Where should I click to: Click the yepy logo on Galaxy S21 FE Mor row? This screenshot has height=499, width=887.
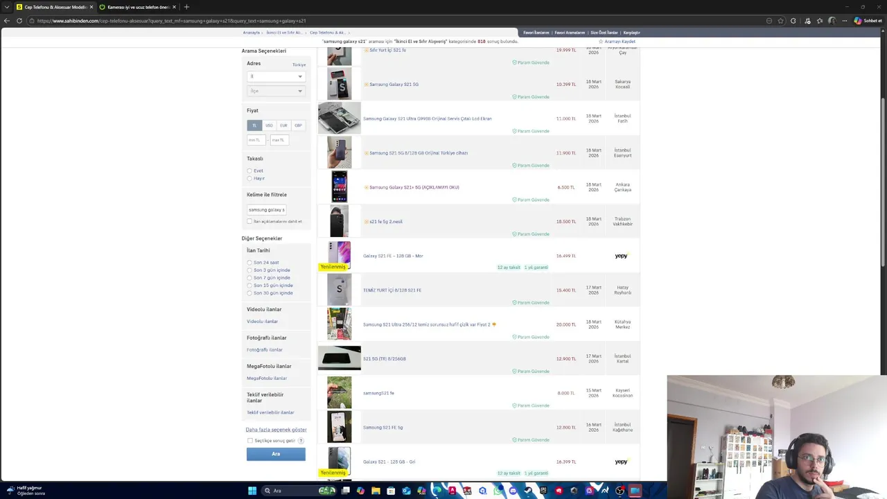coord(621,256)
